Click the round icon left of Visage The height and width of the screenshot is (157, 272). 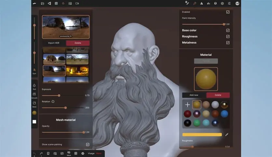(x=83, y=153)
